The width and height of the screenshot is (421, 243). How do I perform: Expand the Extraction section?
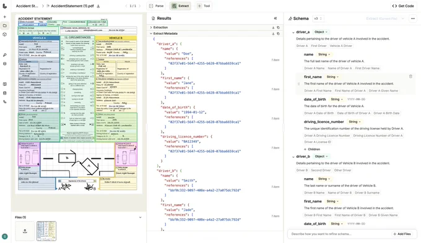coord(151,27)
